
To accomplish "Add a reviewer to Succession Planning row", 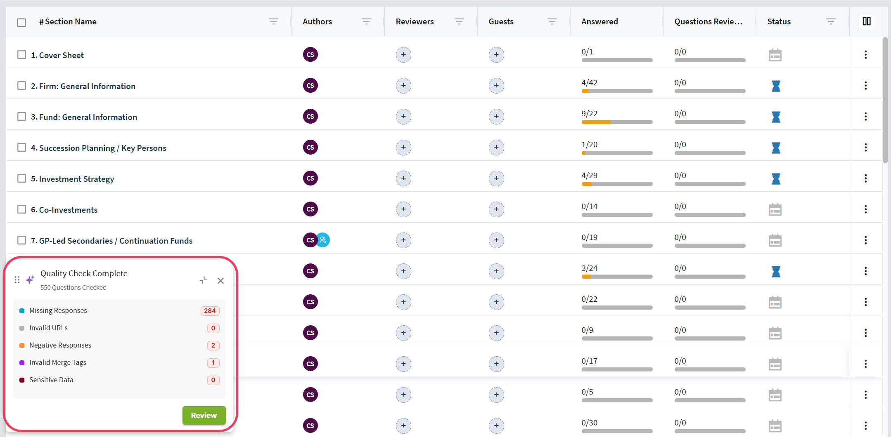I will tap(403, 147).
